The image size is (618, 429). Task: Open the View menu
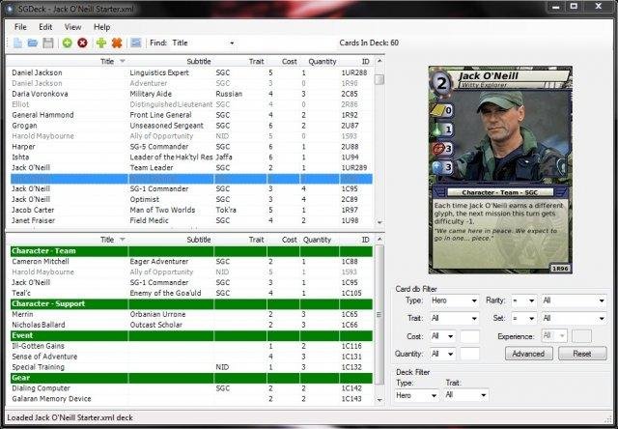point(73,27)
